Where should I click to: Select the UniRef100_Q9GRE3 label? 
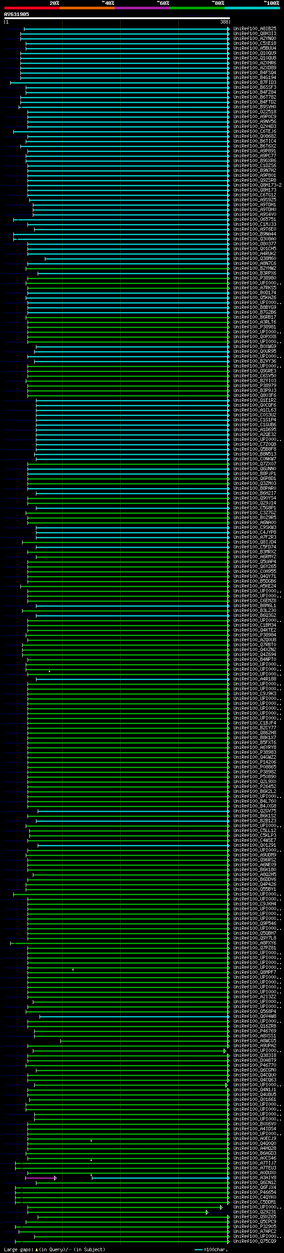coord(255,371)
